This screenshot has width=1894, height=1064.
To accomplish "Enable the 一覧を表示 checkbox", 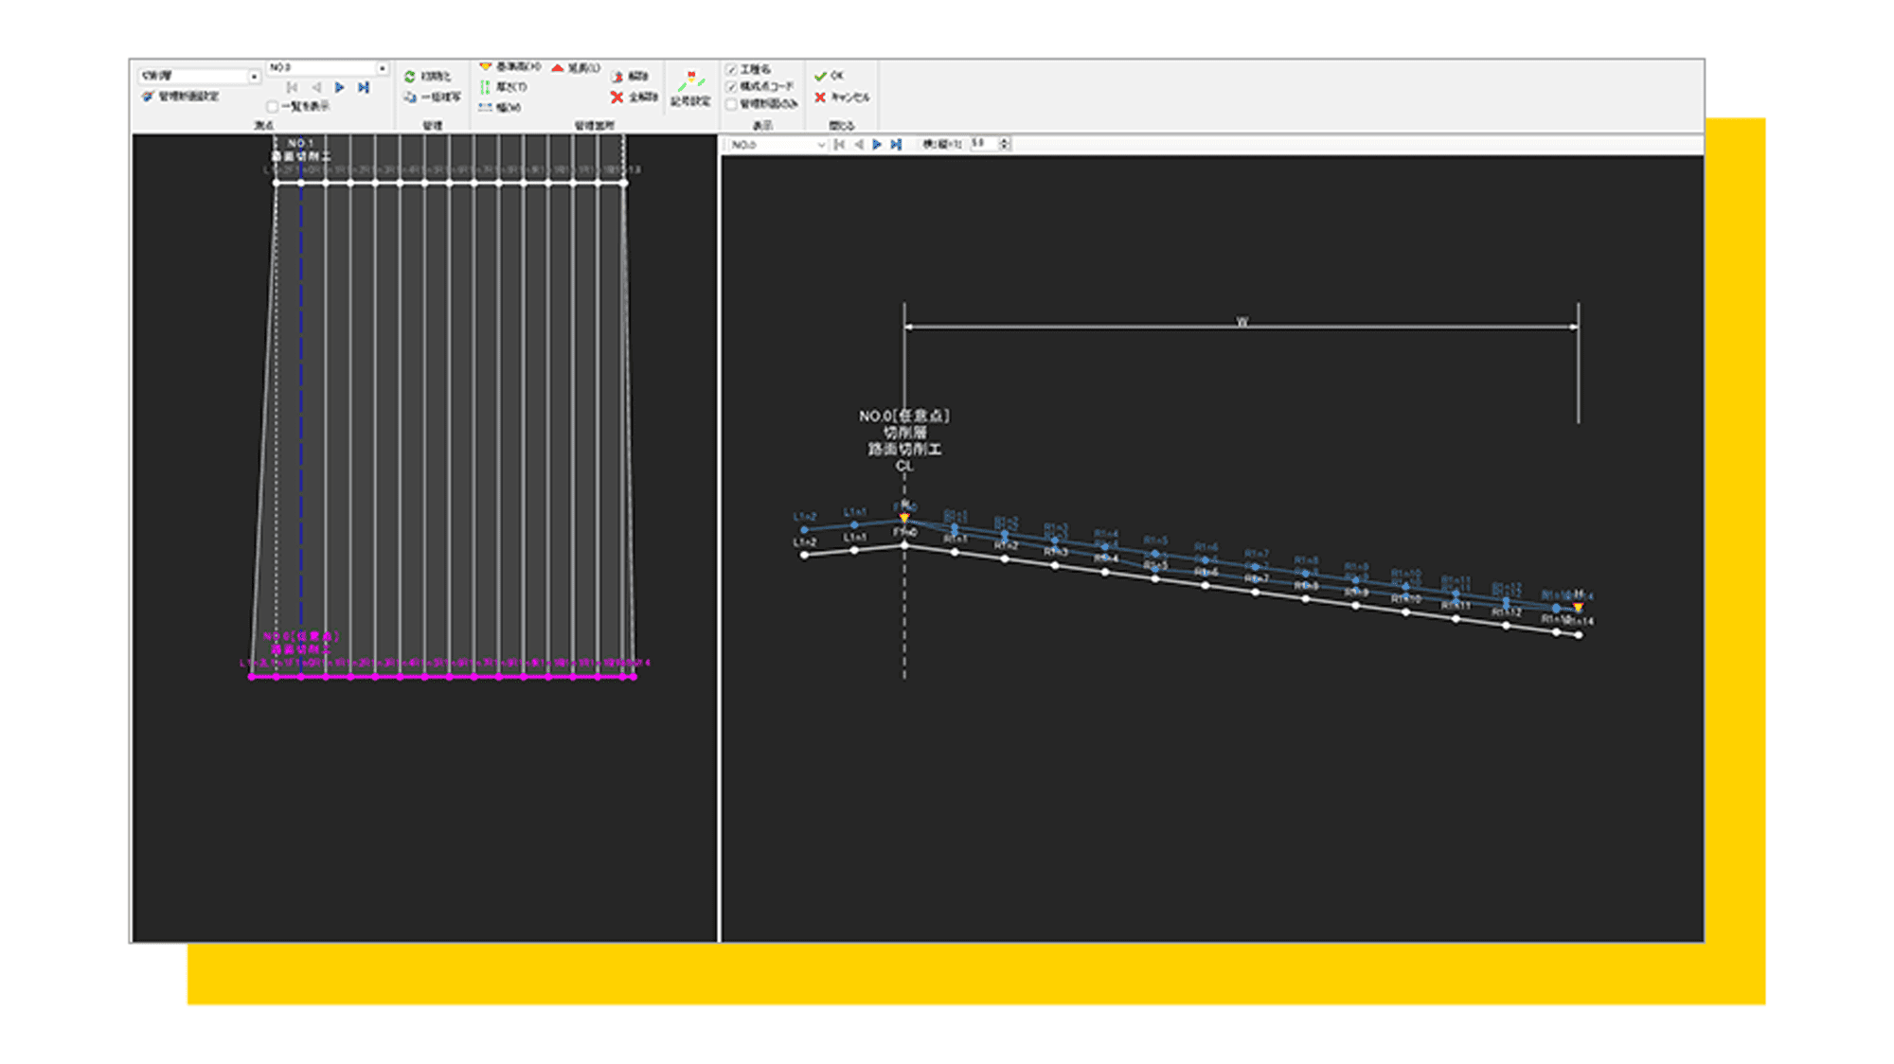I will coord(273,107).
